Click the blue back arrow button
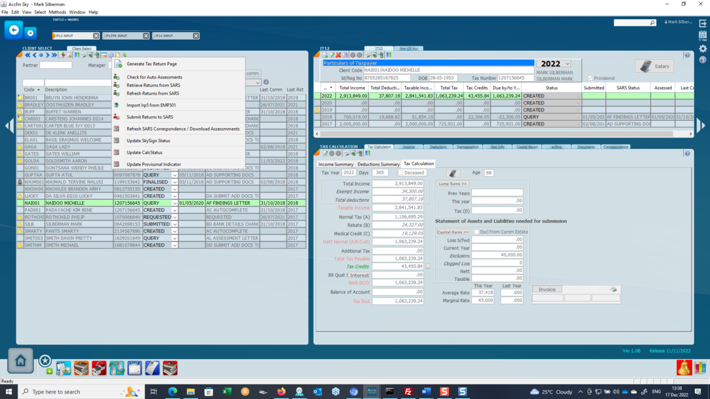 click(13, 30)
